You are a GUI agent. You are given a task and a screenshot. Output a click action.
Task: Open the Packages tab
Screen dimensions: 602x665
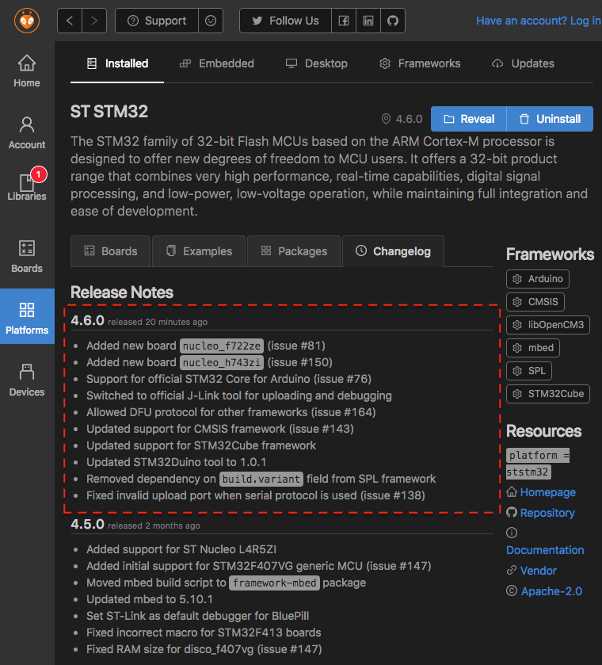[x=294, y=251]
